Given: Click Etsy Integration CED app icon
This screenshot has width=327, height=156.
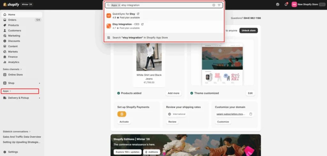Looking at the screenshot, I should point(109,26).
